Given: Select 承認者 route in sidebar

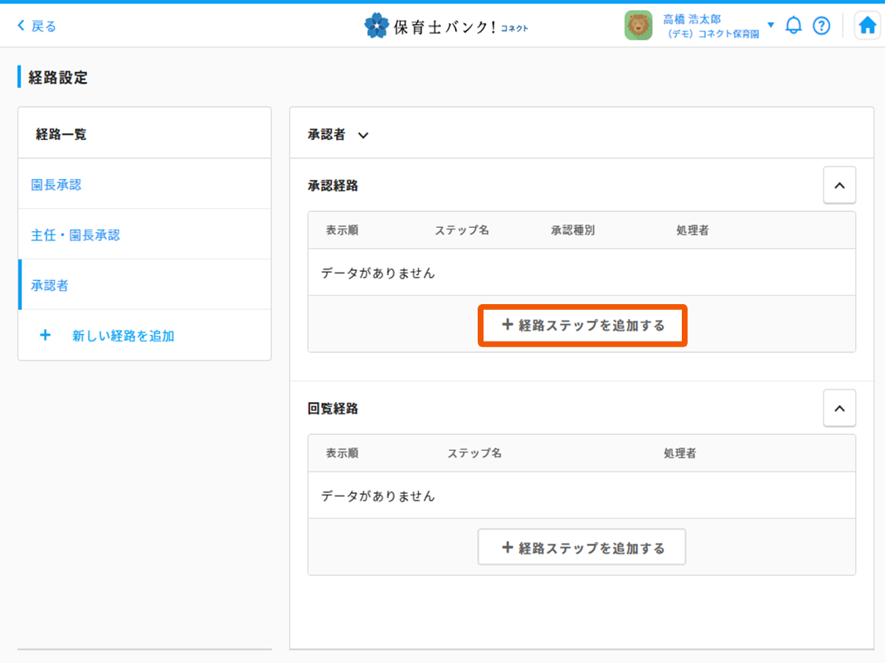Looking at the screenshot, I should [x=50, y=285].
